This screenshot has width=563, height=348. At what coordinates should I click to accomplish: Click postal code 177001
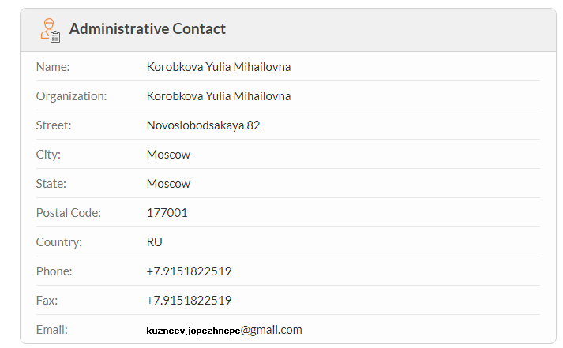point(167,213)
